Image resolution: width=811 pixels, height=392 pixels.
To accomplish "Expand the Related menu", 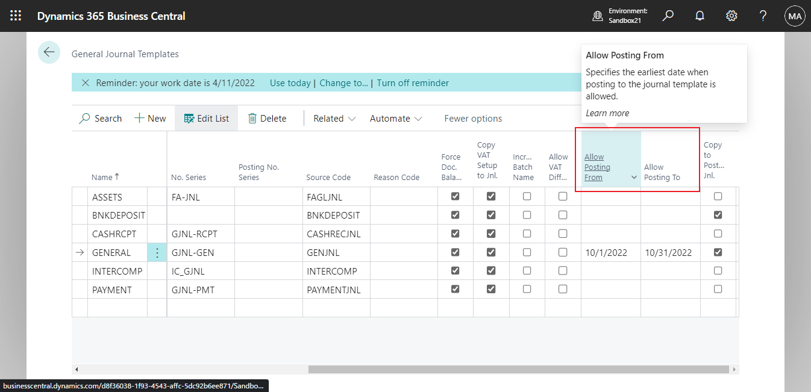I will tap(333, 118).
